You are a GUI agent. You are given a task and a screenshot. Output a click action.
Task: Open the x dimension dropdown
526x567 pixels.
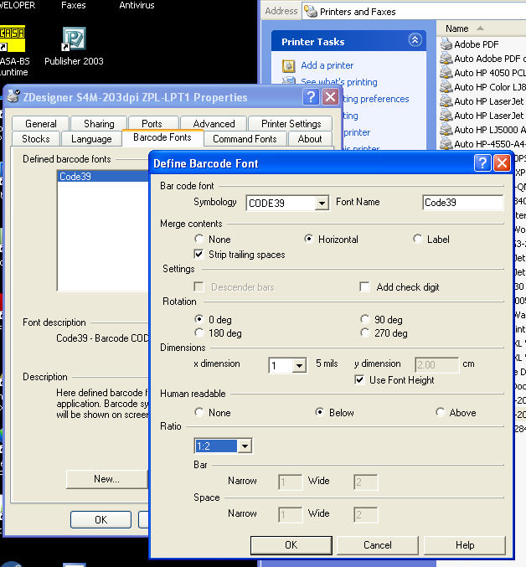(x=299, y=366)
